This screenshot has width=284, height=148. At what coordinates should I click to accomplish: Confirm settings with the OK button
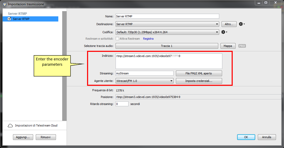click(246, 137)
